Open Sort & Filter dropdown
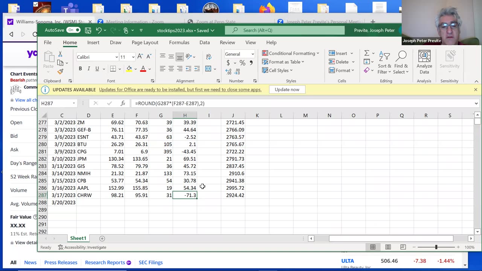482x271 pixels. pos(385,62)
